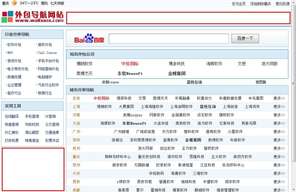
Task: Expand 更多>> in the 深圳 row
Action: [x=279, y=140]
